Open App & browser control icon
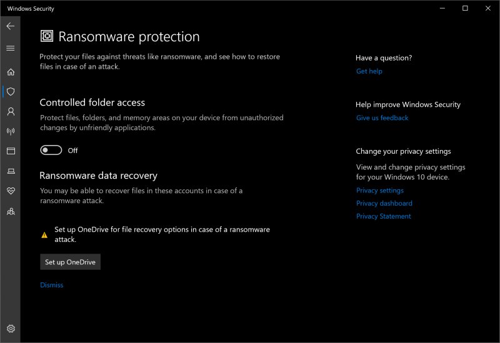This screenshot has width=500, height=343. [11, 151]
